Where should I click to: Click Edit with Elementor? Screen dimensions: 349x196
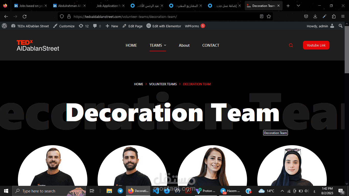point(164,26)
